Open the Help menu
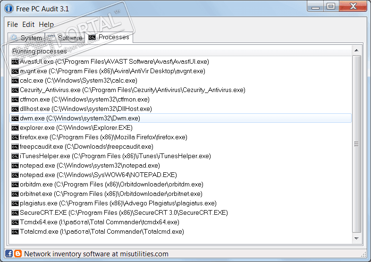 tap(46, 25)
